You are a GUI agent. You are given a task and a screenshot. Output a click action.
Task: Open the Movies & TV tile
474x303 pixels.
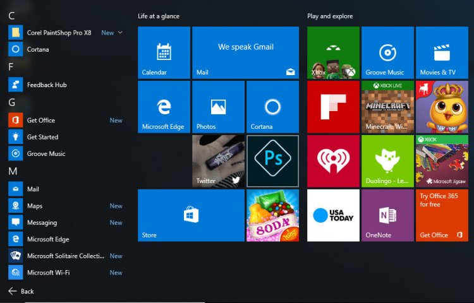click(x=442, y=52)
